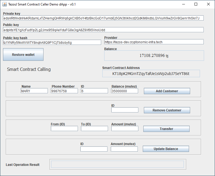The width and height of the screenshot is (215, 176).
Task: Focus the Private key input field
Action: tap(103, 18)
